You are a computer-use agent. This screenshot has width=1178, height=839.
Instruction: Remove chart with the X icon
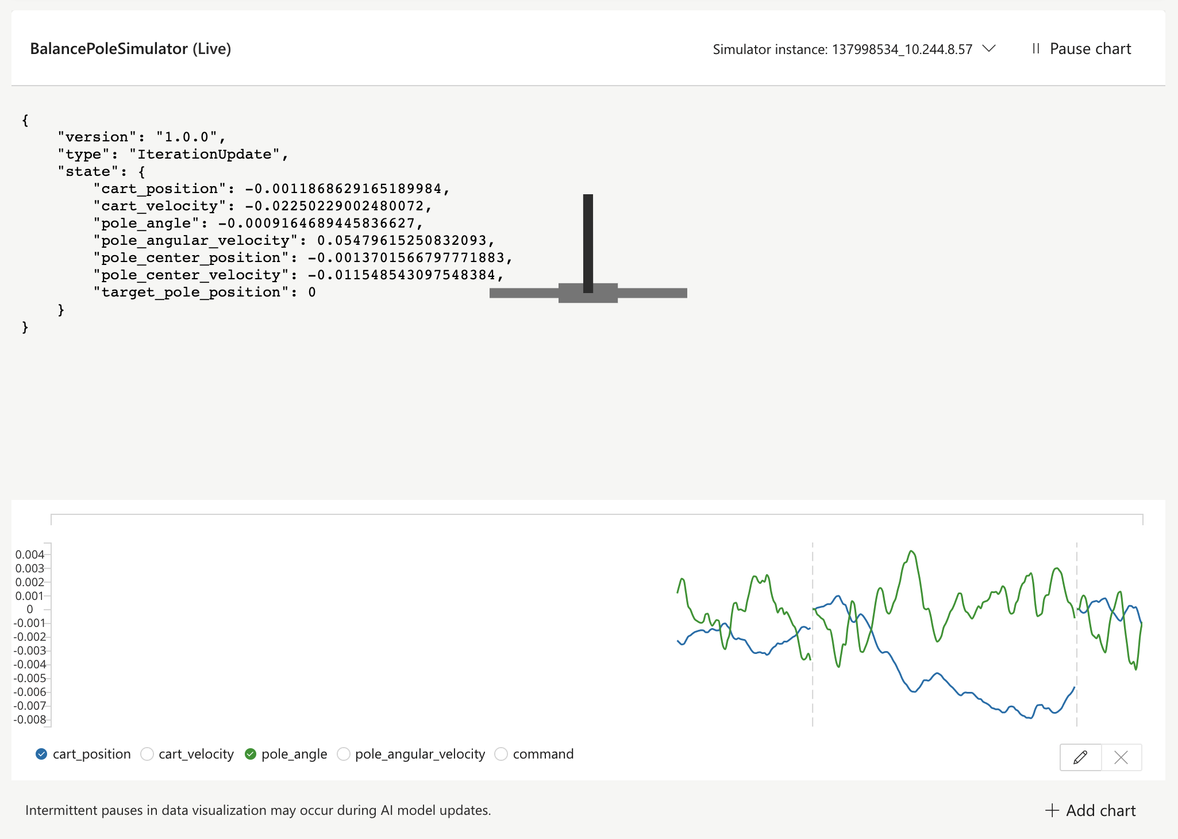pos(1121,757)
